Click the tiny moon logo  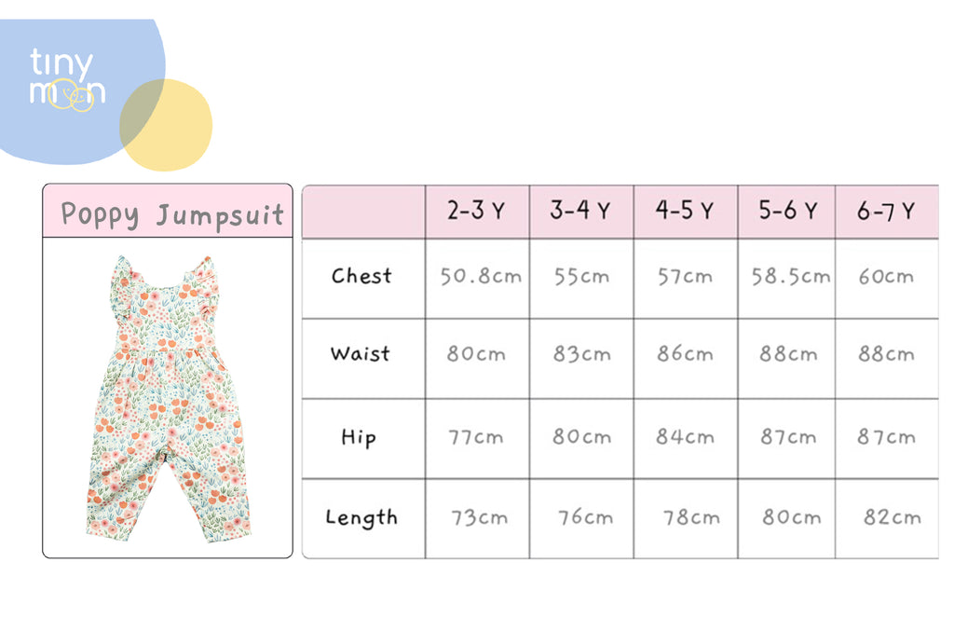click(x=67, y=80)
